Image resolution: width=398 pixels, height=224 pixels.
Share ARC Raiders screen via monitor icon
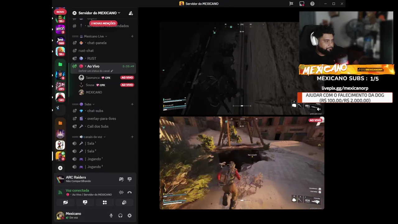tap(130, 179)
